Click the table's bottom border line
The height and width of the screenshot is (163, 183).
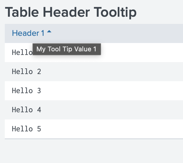pos(89,139)
